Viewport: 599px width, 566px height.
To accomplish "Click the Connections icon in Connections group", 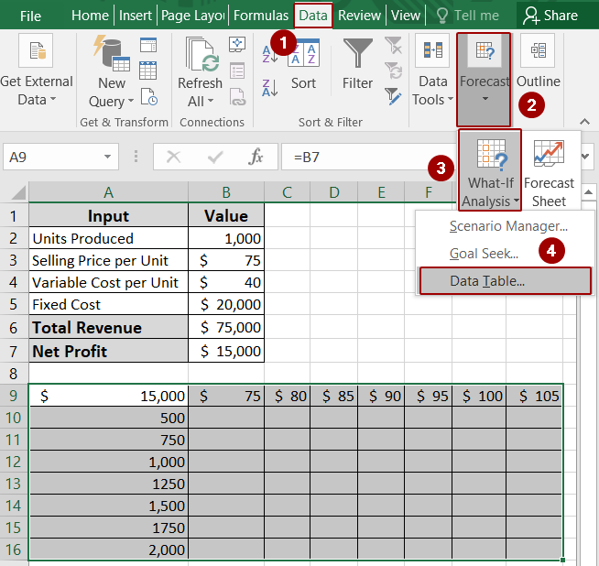I will click(x=237, y=45).
